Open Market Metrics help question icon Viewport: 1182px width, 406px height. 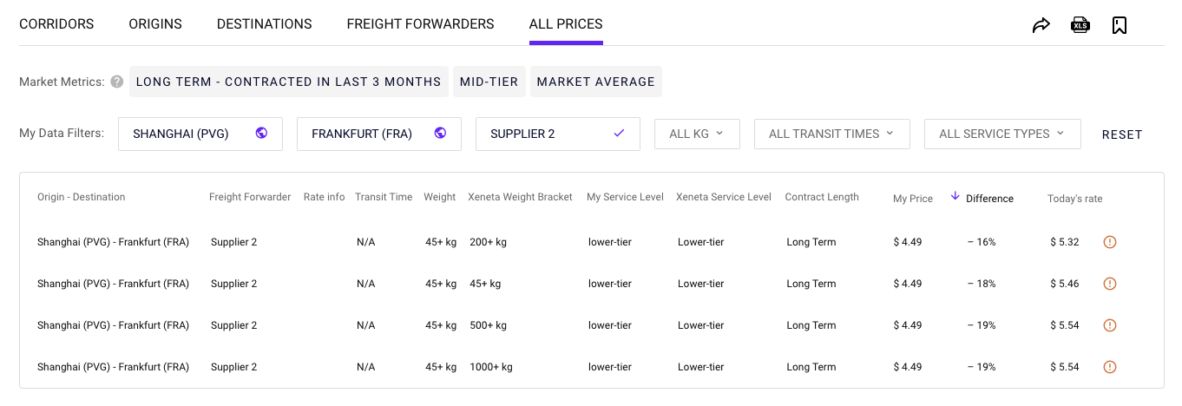tap(117, 82)
